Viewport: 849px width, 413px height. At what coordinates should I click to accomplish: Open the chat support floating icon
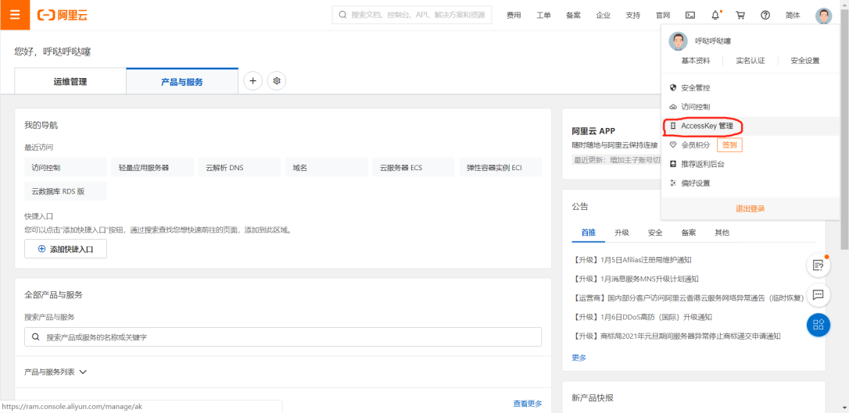[x=819, y=294]
